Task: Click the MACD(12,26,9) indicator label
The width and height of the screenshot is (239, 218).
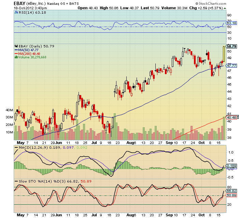Action: (33, 147)
